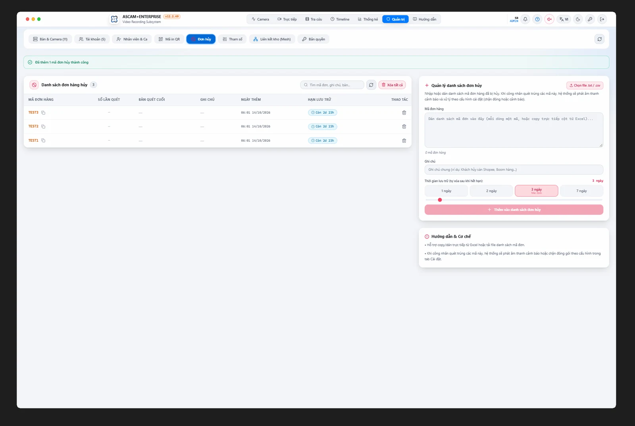Toggle dark mode moon icon
The height and width of the screenshot is (426, 635).
coord(578,19)
